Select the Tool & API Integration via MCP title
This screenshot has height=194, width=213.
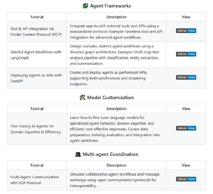[36, 31]
